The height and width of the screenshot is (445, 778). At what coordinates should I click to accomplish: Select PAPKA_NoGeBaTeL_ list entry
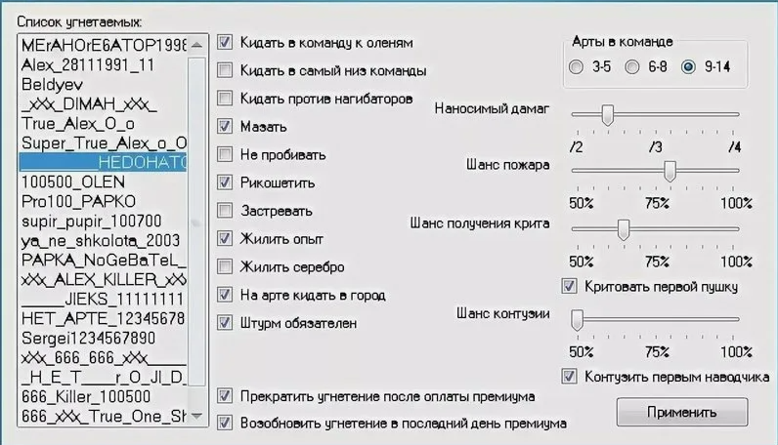[x=104, y=260]
